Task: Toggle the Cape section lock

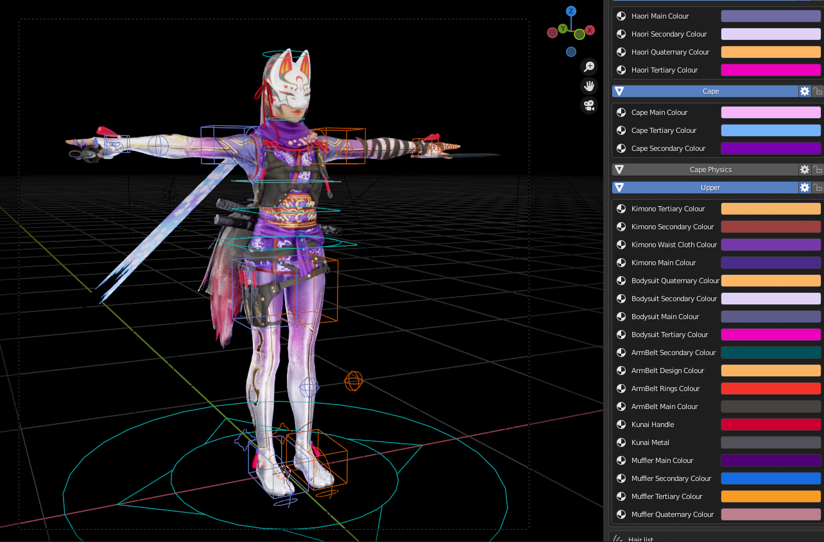Action: pyautogui.click(x=817, y=91)
